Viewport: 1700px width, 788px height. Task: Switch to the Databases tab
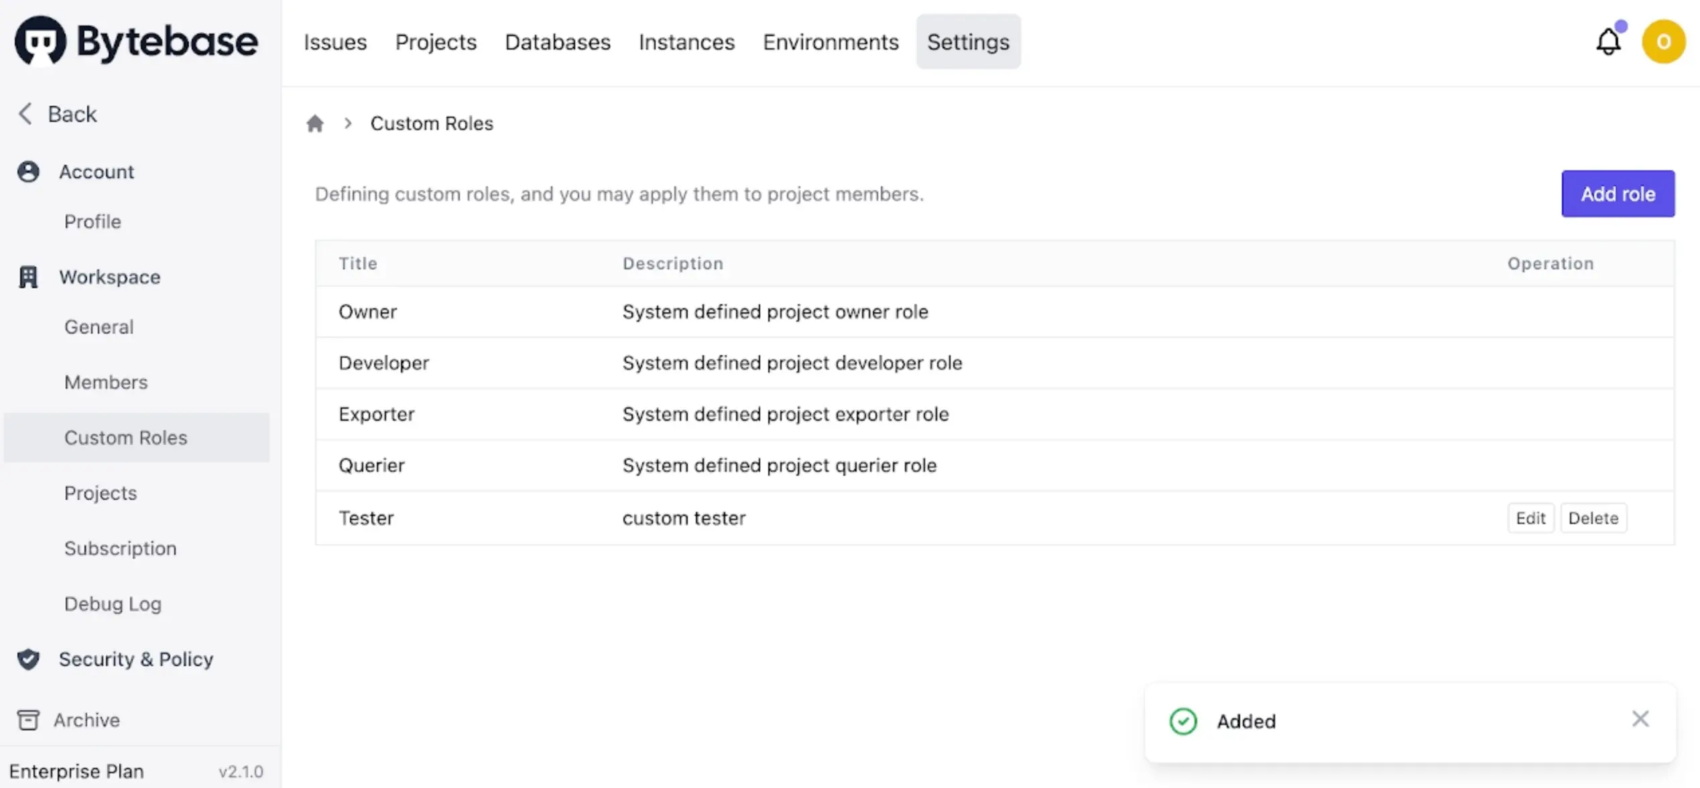point(557,42)
